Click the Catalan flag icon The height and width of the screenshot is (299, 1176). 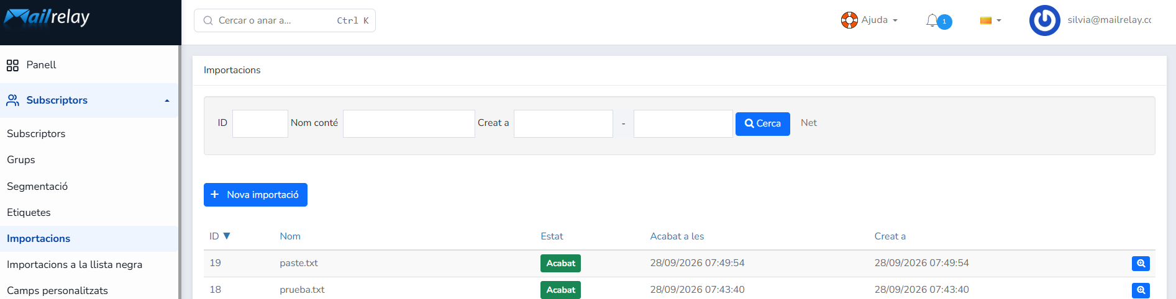tap(986, 20)
